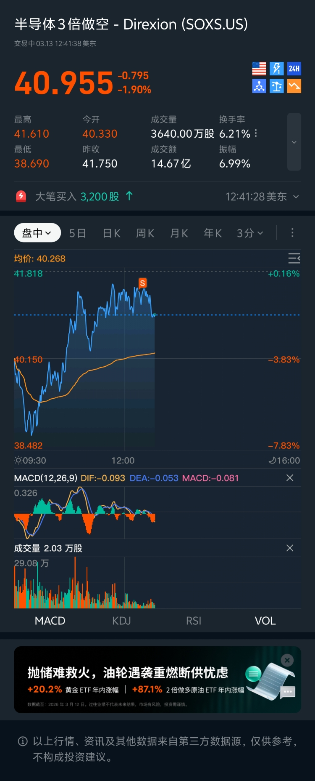This screenshot has width=315, height=781.
Task: Expand the quote details panel chevron
Action: [294, 142]
